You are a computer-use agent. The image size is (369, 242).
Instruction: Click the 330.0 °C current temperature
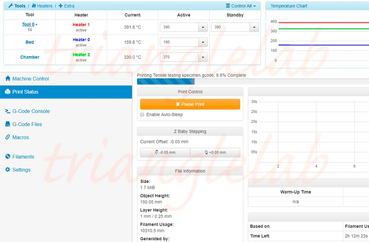132,57
